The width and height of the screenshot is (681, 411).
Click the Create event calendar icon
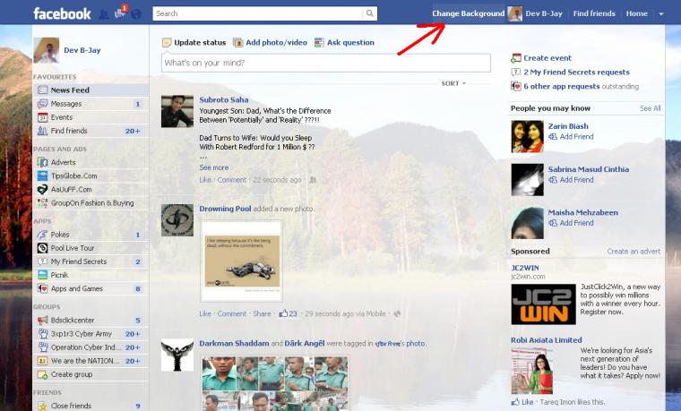516,57
